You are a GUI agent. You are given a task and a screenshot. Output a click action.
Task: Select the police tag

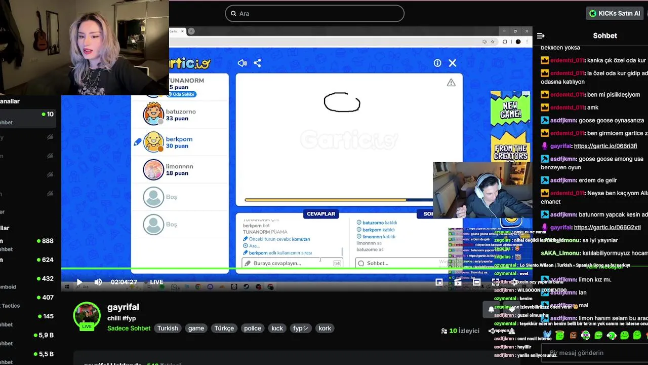pyautogui.click(x=253, y=328)
